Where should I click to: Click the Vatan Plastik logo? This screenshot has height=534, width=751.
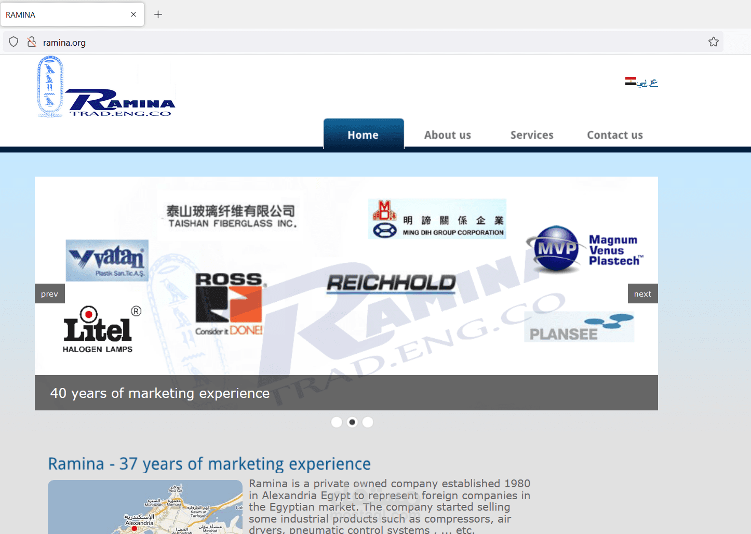(x=107, y=260)
